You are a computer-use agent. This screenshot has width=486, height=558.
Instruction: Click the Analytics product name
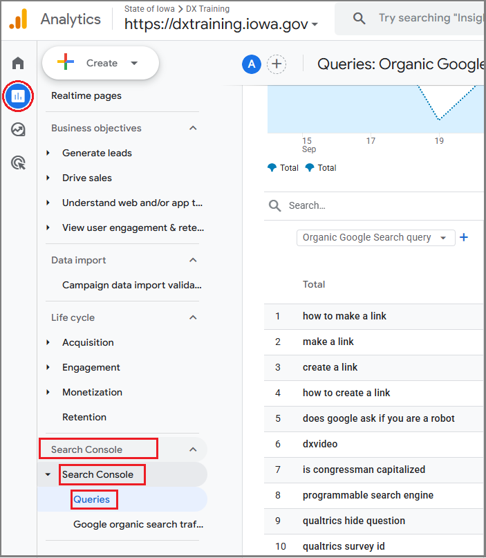[x=71, y=19]
